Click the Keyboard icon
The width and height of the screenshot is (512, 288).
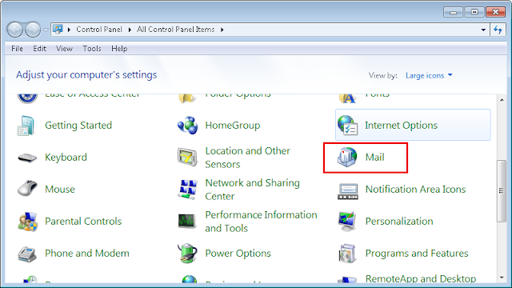[x=27, y=158]
